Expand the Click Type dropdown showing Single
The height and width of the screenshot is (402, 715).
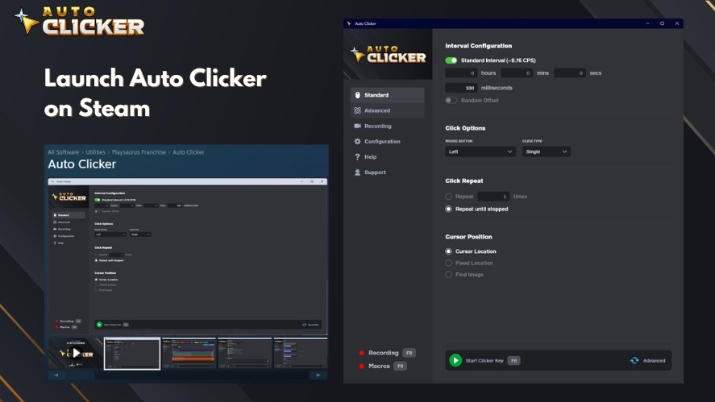pos(547,151)
